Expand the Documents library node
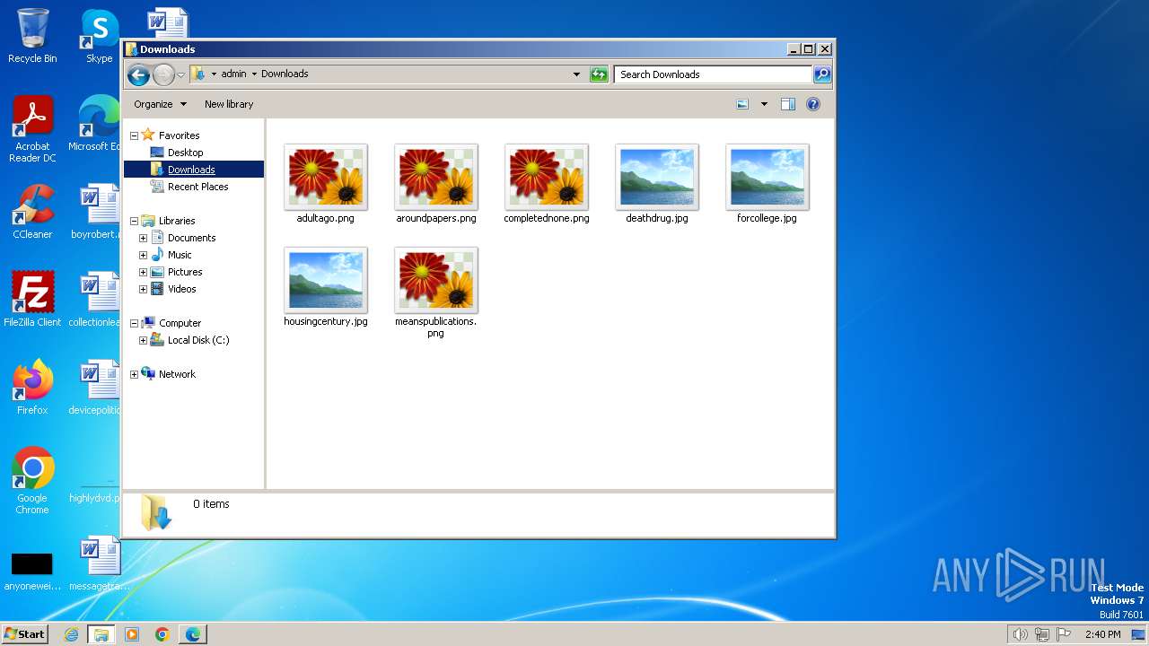 coord(143,238)
